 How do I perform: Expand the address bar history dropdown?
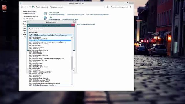105,7
